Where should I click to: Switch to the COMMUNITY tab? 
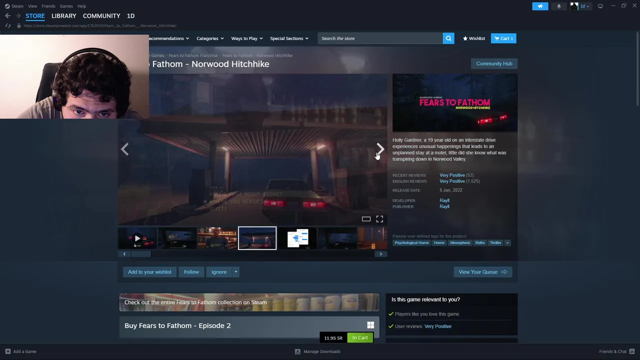(x=101, y=16)
